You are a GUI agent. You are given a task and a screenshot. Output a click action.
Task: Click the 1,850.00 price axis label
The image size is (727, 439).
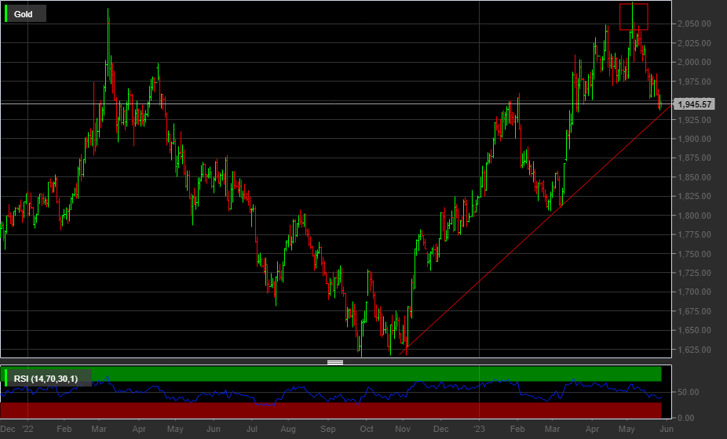click(x=694, y=177)
